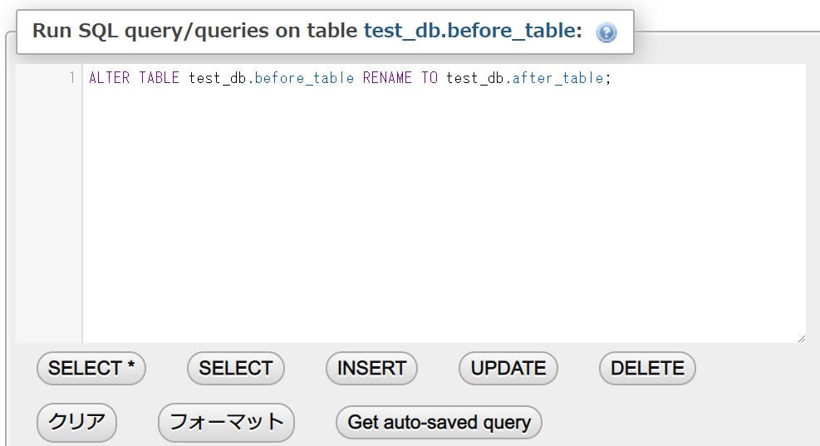Screen dimensions: 820x446
Task: Click before_table inside the SQL statement
Action: pyautogui.click(x=305, y=79)
